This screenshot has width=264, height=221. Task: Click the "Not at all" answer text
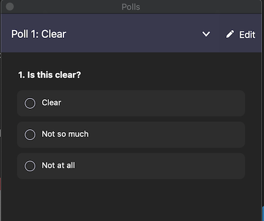(58, 165)
